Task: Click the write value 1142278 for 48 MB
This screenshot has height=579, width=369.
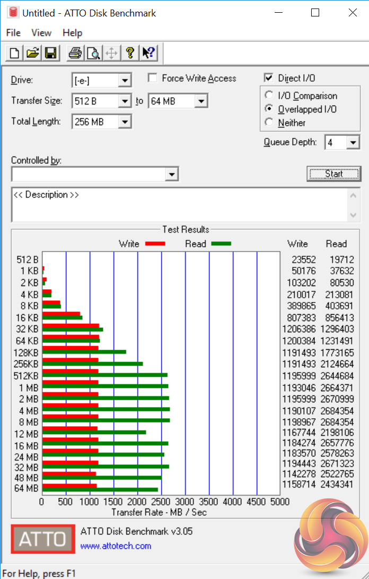Action: pyautogui.click(x=299, y=473)
